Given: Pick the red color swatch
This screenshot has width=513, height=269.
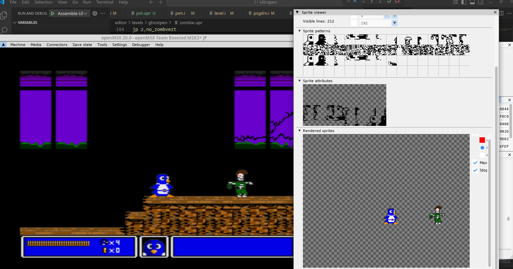Looking at the screenshot, I should tap(482, 140).
